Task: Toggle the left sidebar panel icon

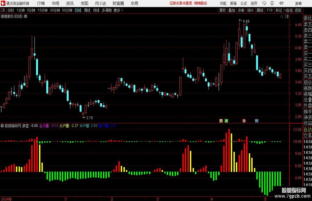Action: pos(3,10)
